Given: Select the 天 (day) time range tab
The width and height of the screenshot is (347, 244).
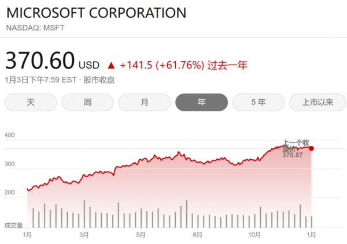Looking at the screenshot, I should [31, 103].
